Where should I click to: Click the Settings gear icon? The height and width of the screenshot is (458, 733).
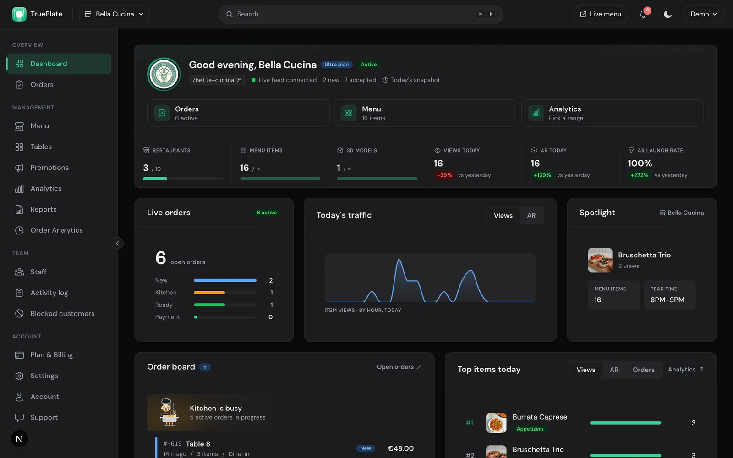click(x=19, y=376)
